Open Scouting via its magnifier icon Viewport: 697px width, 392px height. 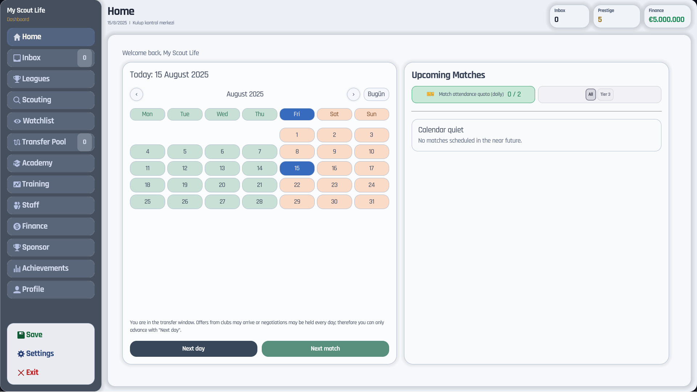[x=17, y=100]
